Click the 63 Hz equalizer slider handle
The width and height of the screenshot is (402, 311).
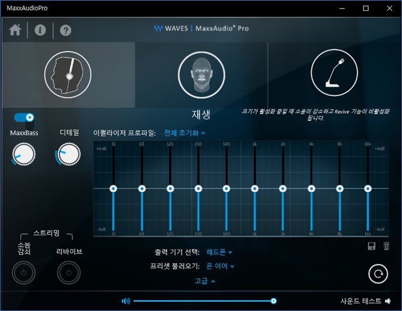[x=142, y=189]
